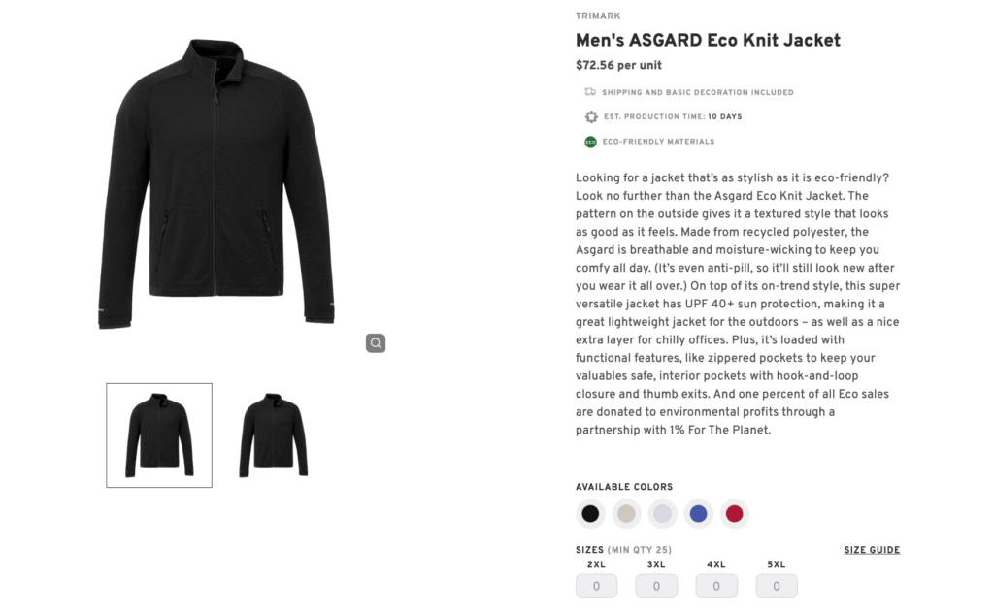The image size is (994, 611).
Task: Select the second jacket thumbnail
Action: pos(273,434)
